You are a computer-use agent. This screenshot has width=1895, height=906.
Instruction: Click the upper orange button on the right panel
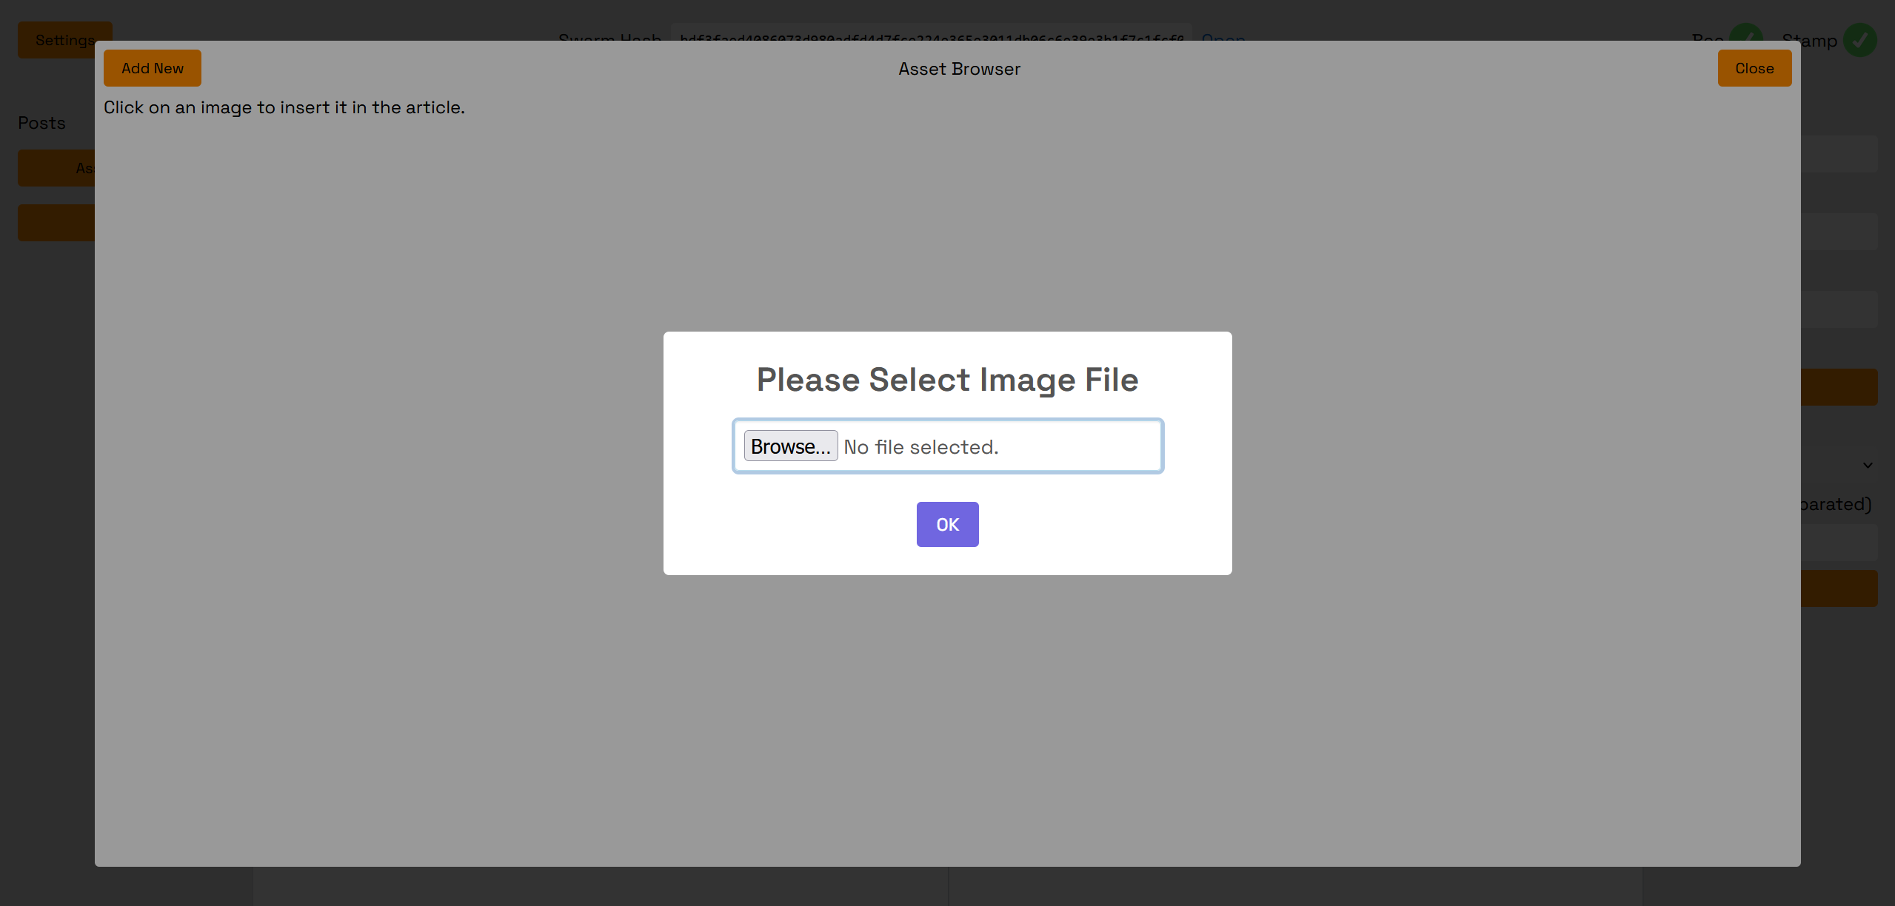(x=1839, y=387)
